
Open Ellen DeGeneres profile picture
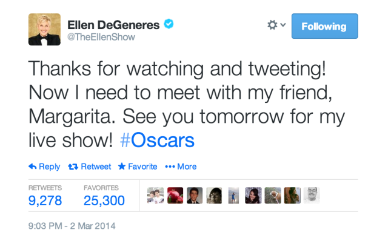(44, 30)
